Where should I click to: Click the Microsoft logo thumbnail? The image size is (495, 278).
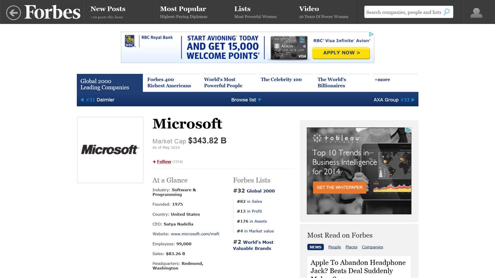(110, 150)
